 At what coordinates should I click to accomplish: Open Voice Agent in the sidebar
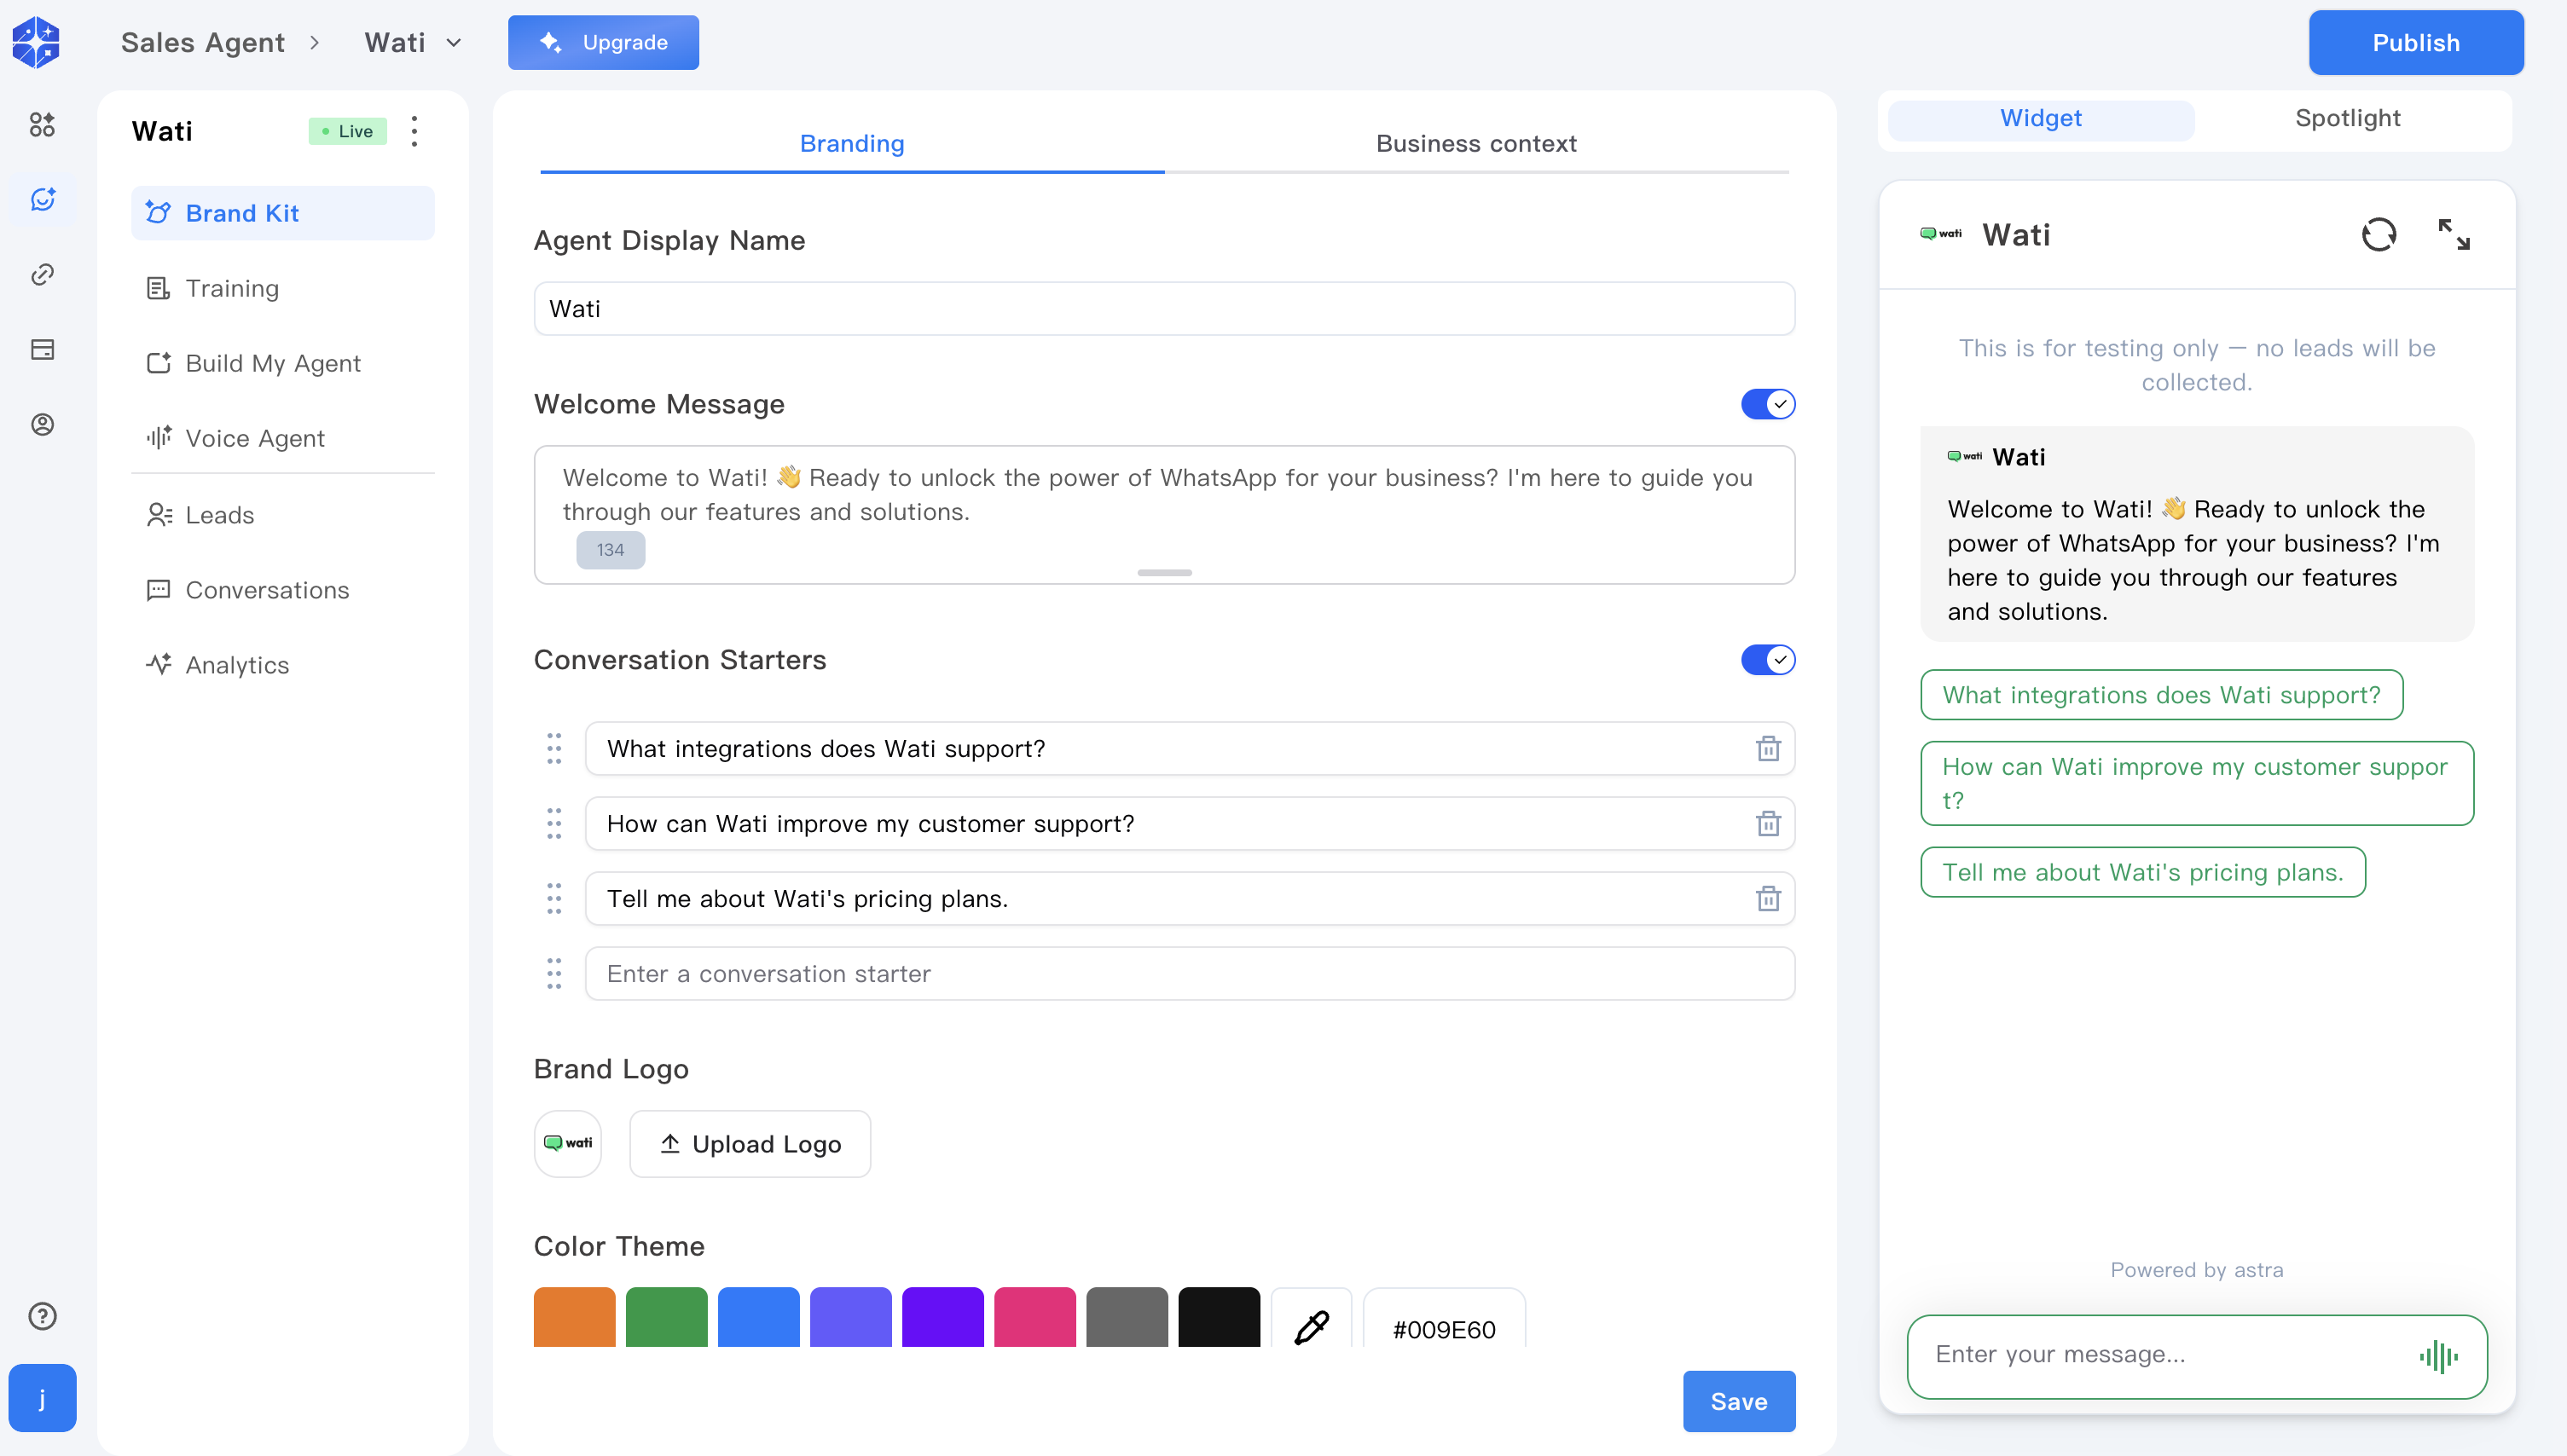(x=283, y=438)
